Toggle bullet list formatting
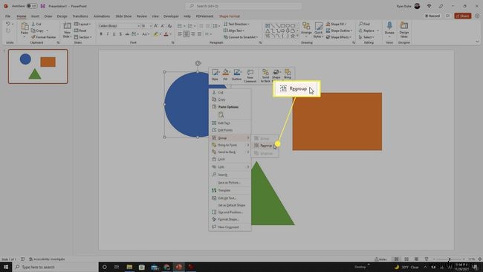The height and width of the screenshot is (272, 483). pos(180,26)
